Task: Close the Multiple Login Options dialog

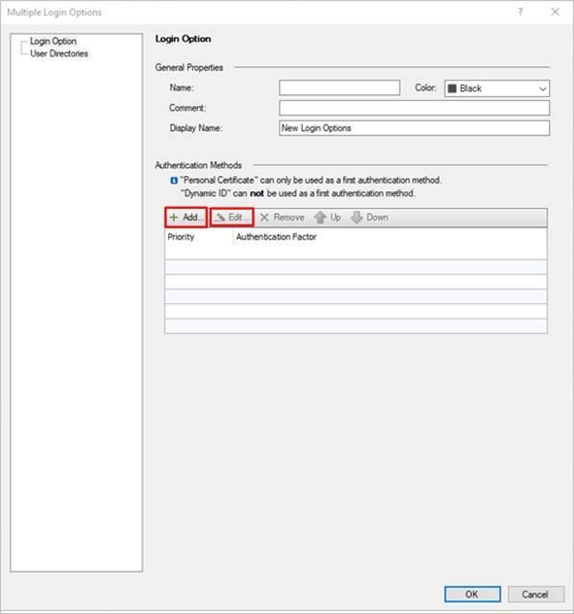Action: click(556, 12)
